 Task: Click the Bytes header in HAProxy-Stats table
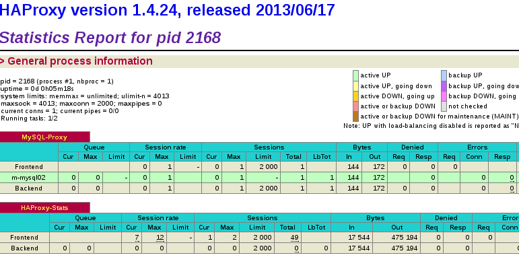point(376,218)
